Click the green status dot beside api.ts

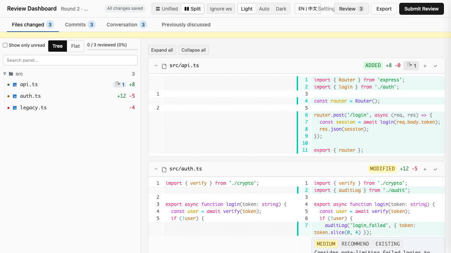[8, 85]
